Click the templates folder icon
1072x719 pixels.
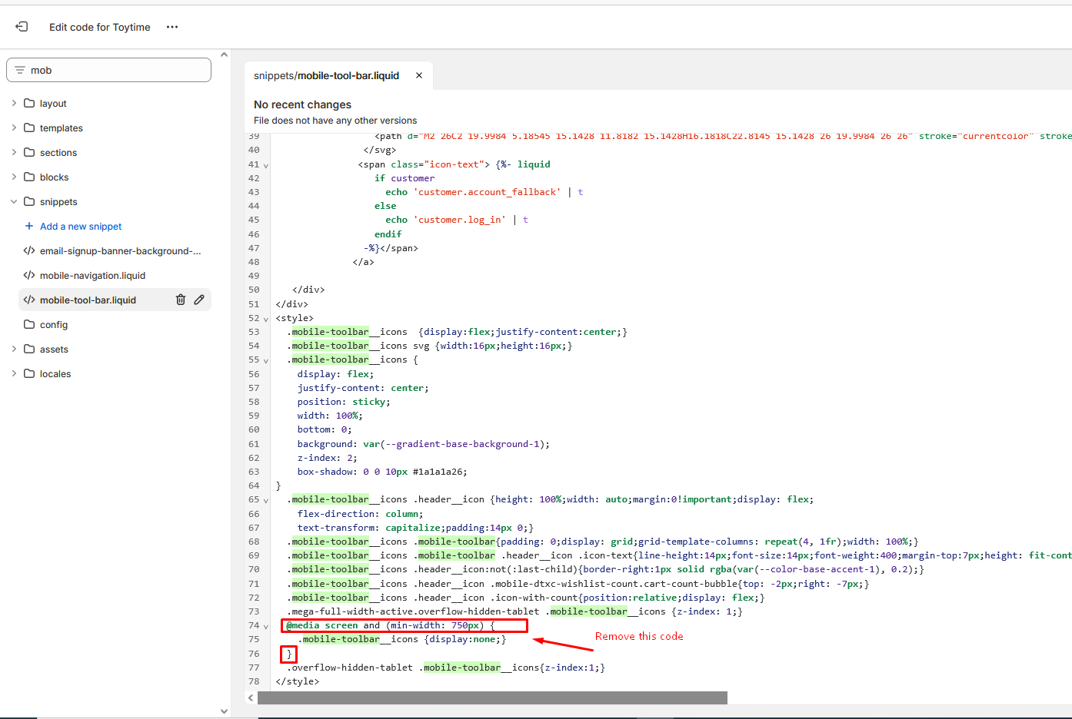coord(29,128)
